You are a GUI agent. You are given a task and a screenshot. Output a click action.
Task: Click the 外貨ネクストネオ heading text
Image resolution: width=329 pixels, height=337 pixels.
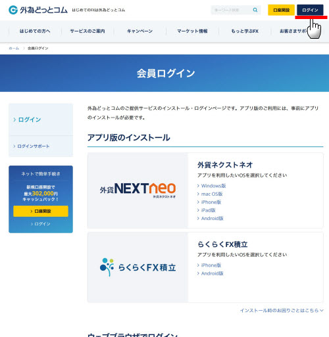(x=225, y=165)
